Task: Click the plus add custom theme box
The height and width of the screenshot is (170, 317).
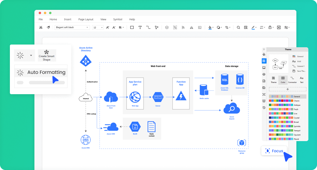Action: (287, 89)
